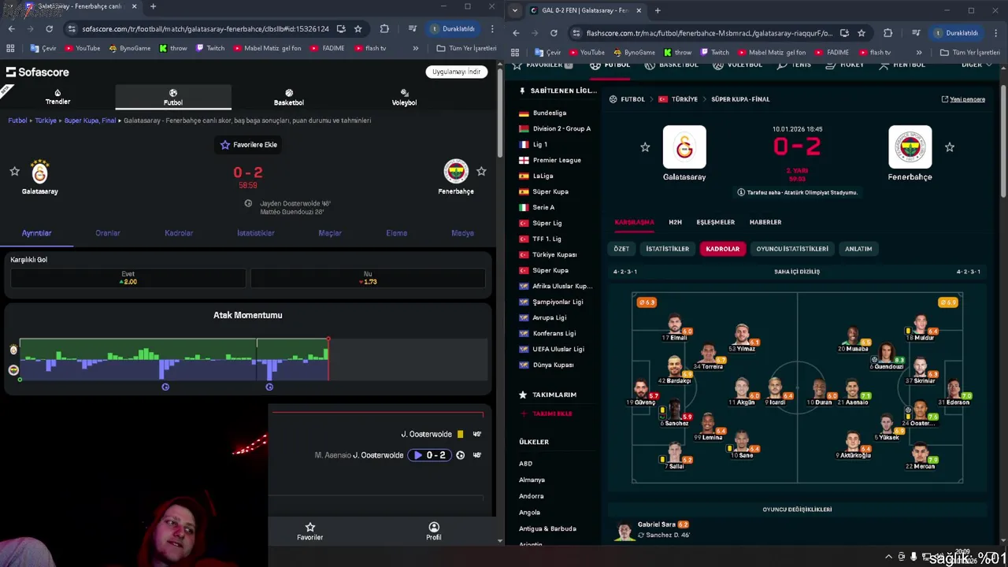
Task: Select Nu 1.73 odds option
Action: [x=368, y=278]
